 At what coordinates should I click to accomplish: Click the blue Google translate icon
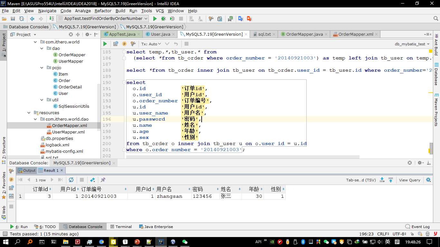tap(241, 19)
